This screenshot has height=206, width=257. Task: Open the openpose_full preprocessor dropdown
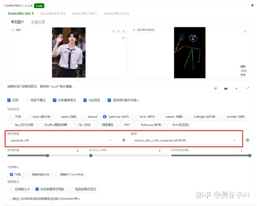pos(61,140)
